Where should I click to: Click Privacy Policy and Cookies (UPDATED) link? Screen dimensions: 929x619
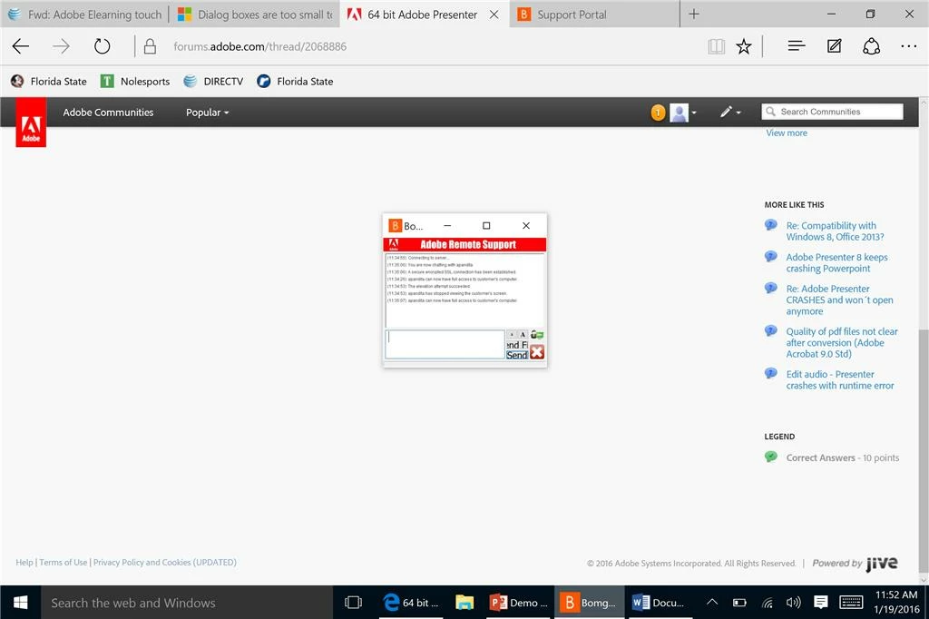tap(165, 562)
